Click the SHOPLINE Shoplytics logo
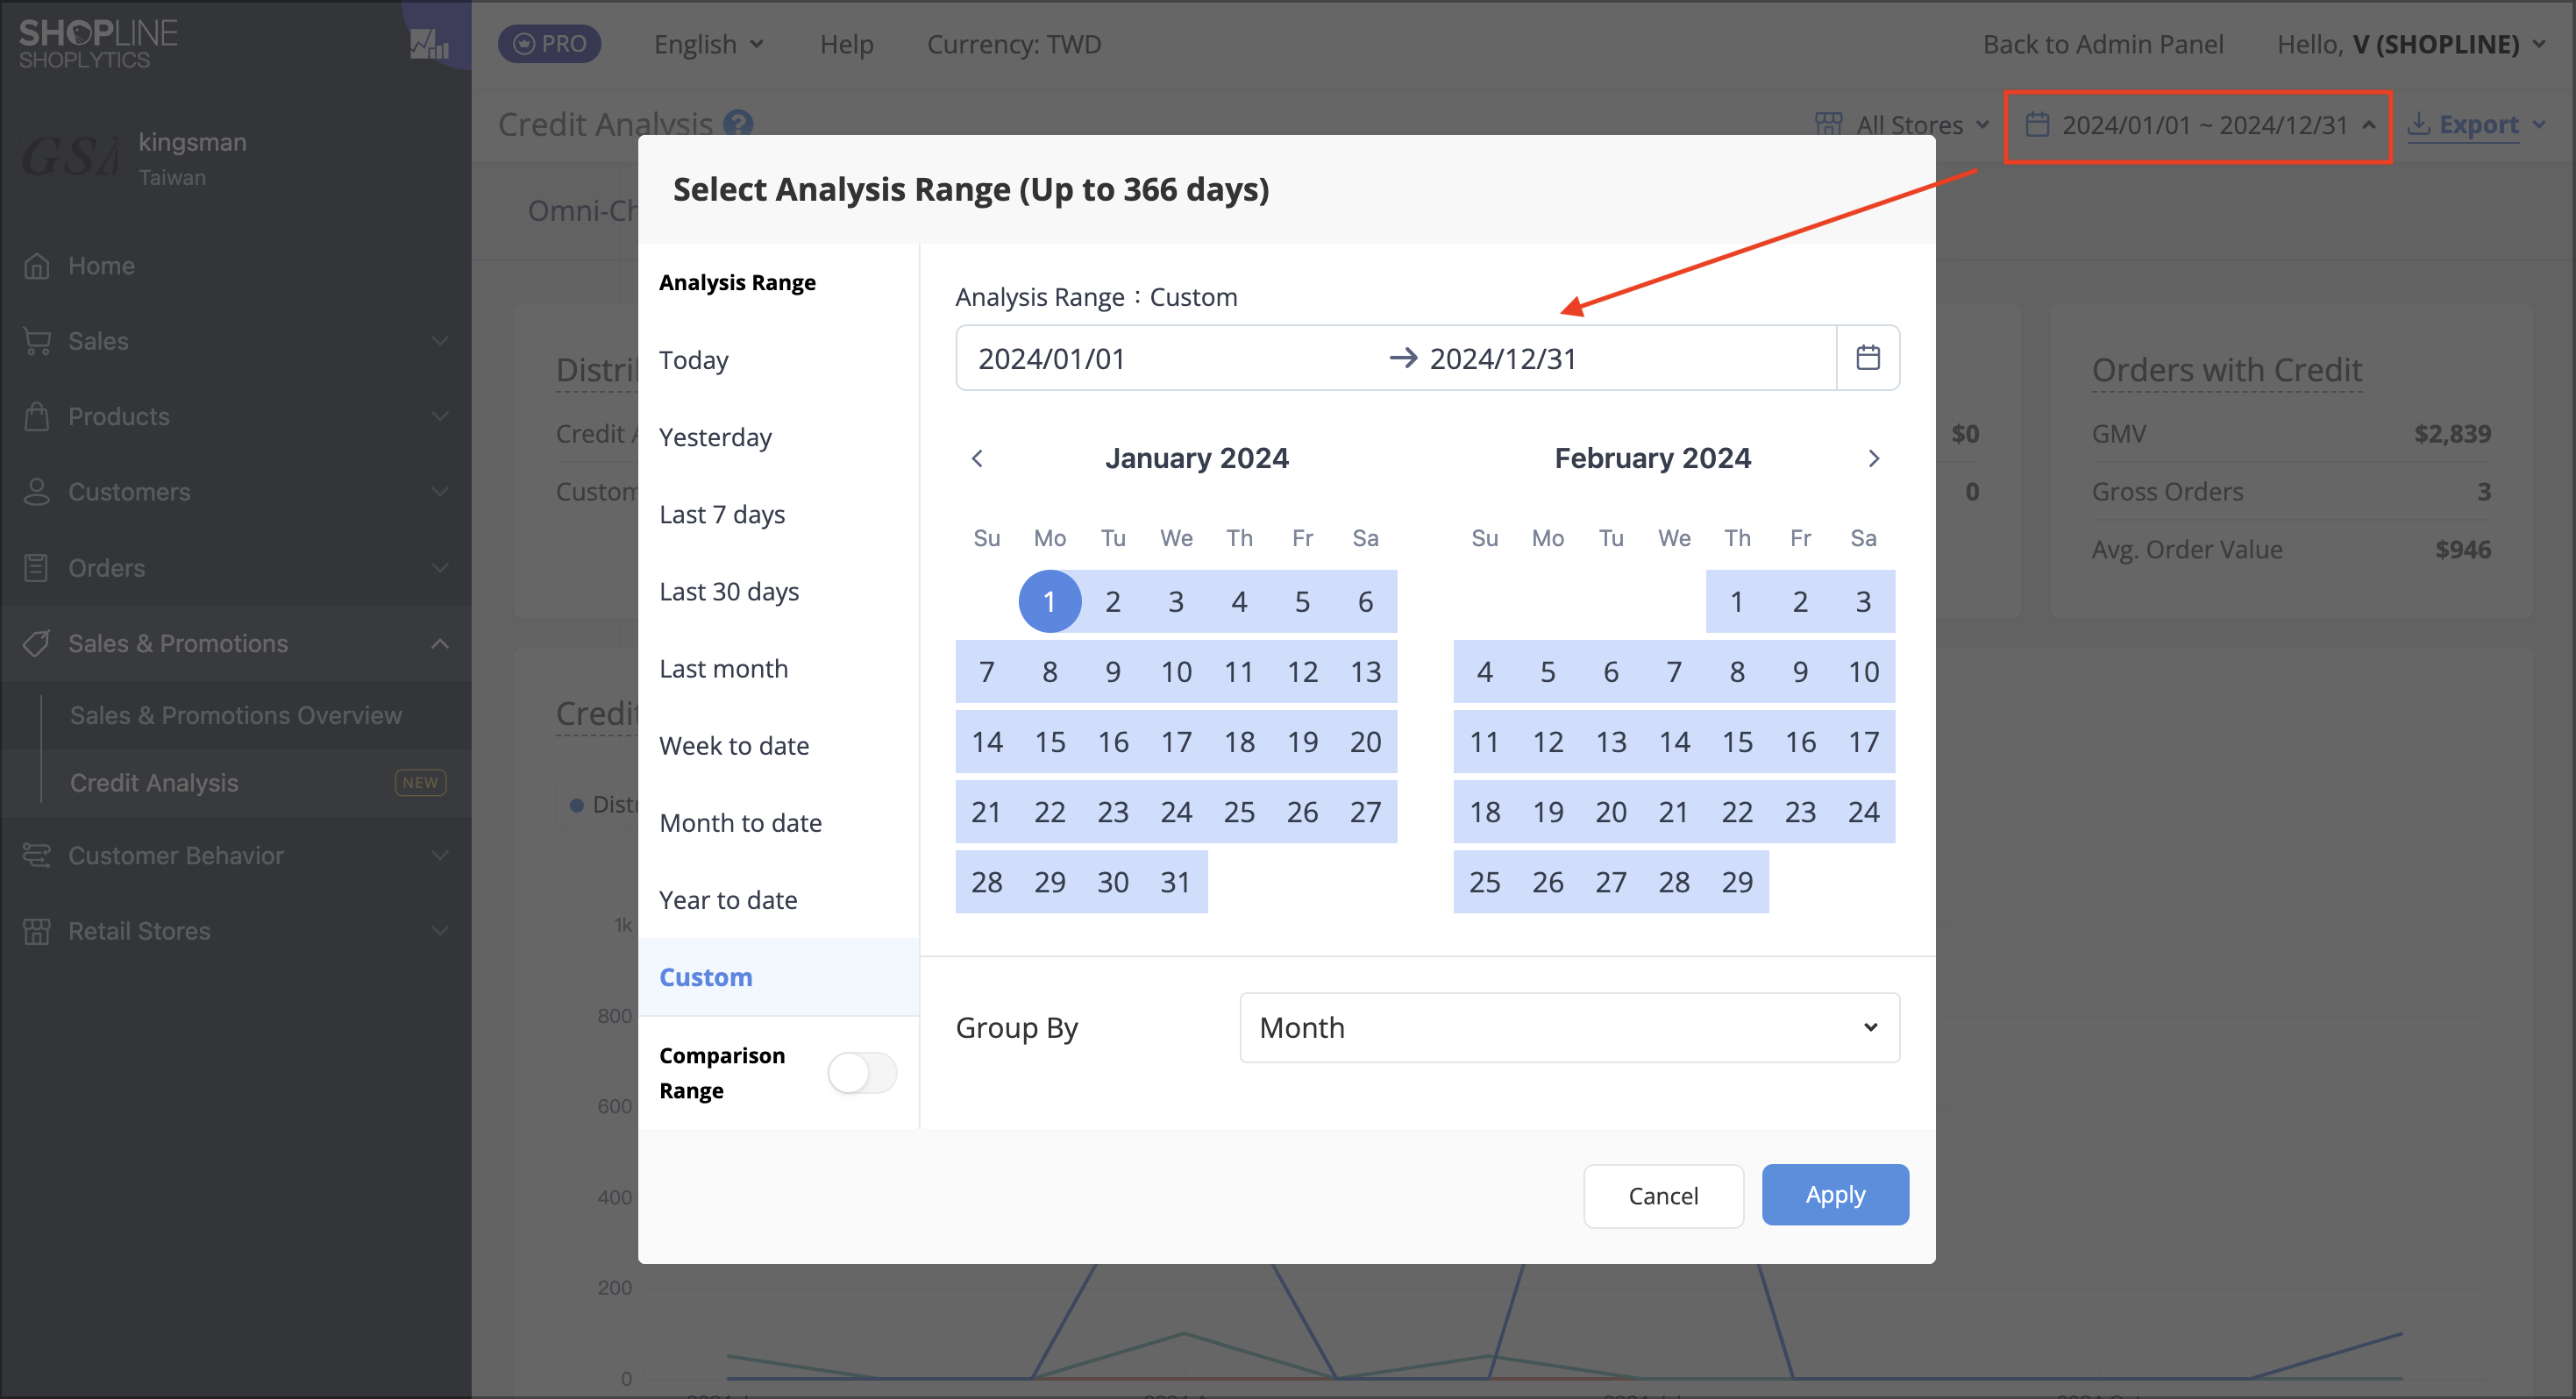 pos(98,44)
